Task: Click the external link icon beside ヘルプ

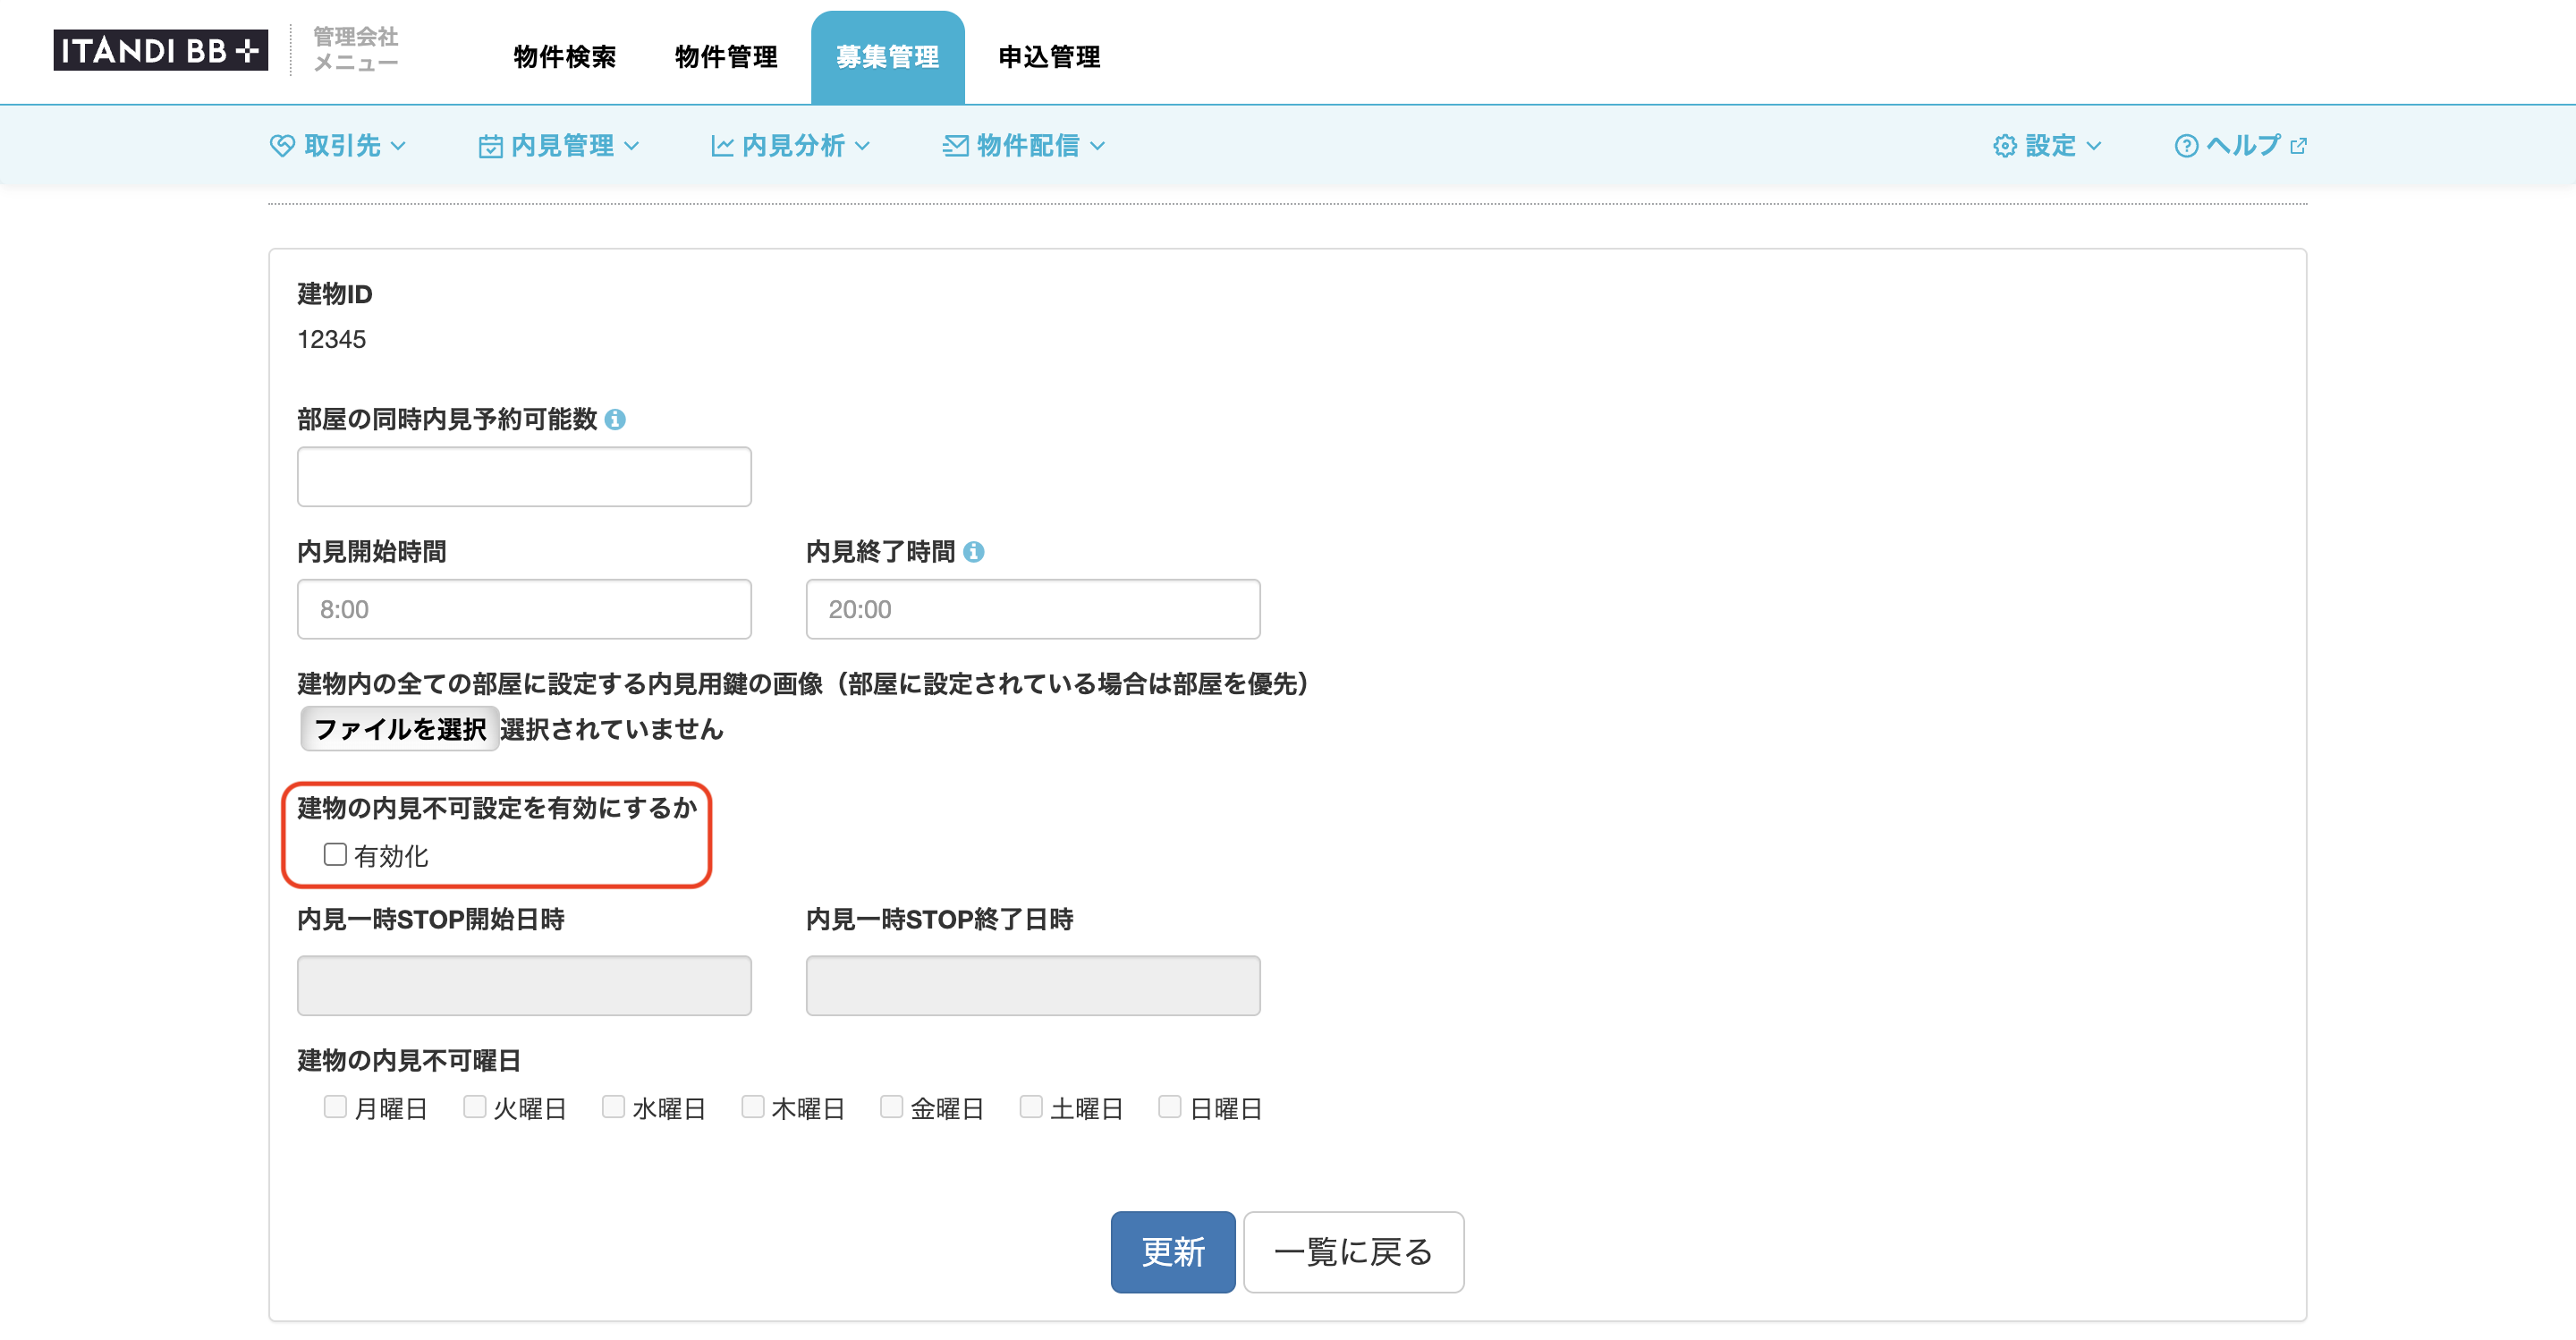Action: (x=2298, y=146)
